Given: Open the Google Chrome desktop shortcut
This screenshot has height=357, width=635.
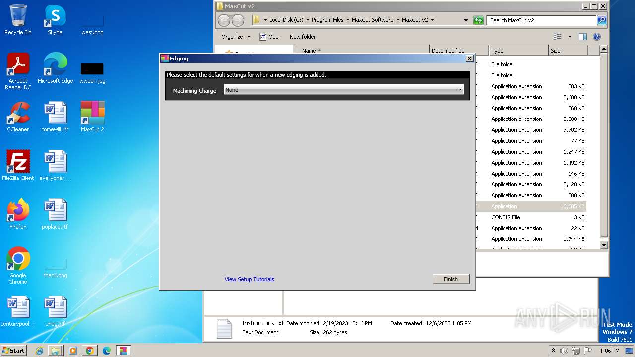Looking at the screenshot, I should tap(18, 266).
